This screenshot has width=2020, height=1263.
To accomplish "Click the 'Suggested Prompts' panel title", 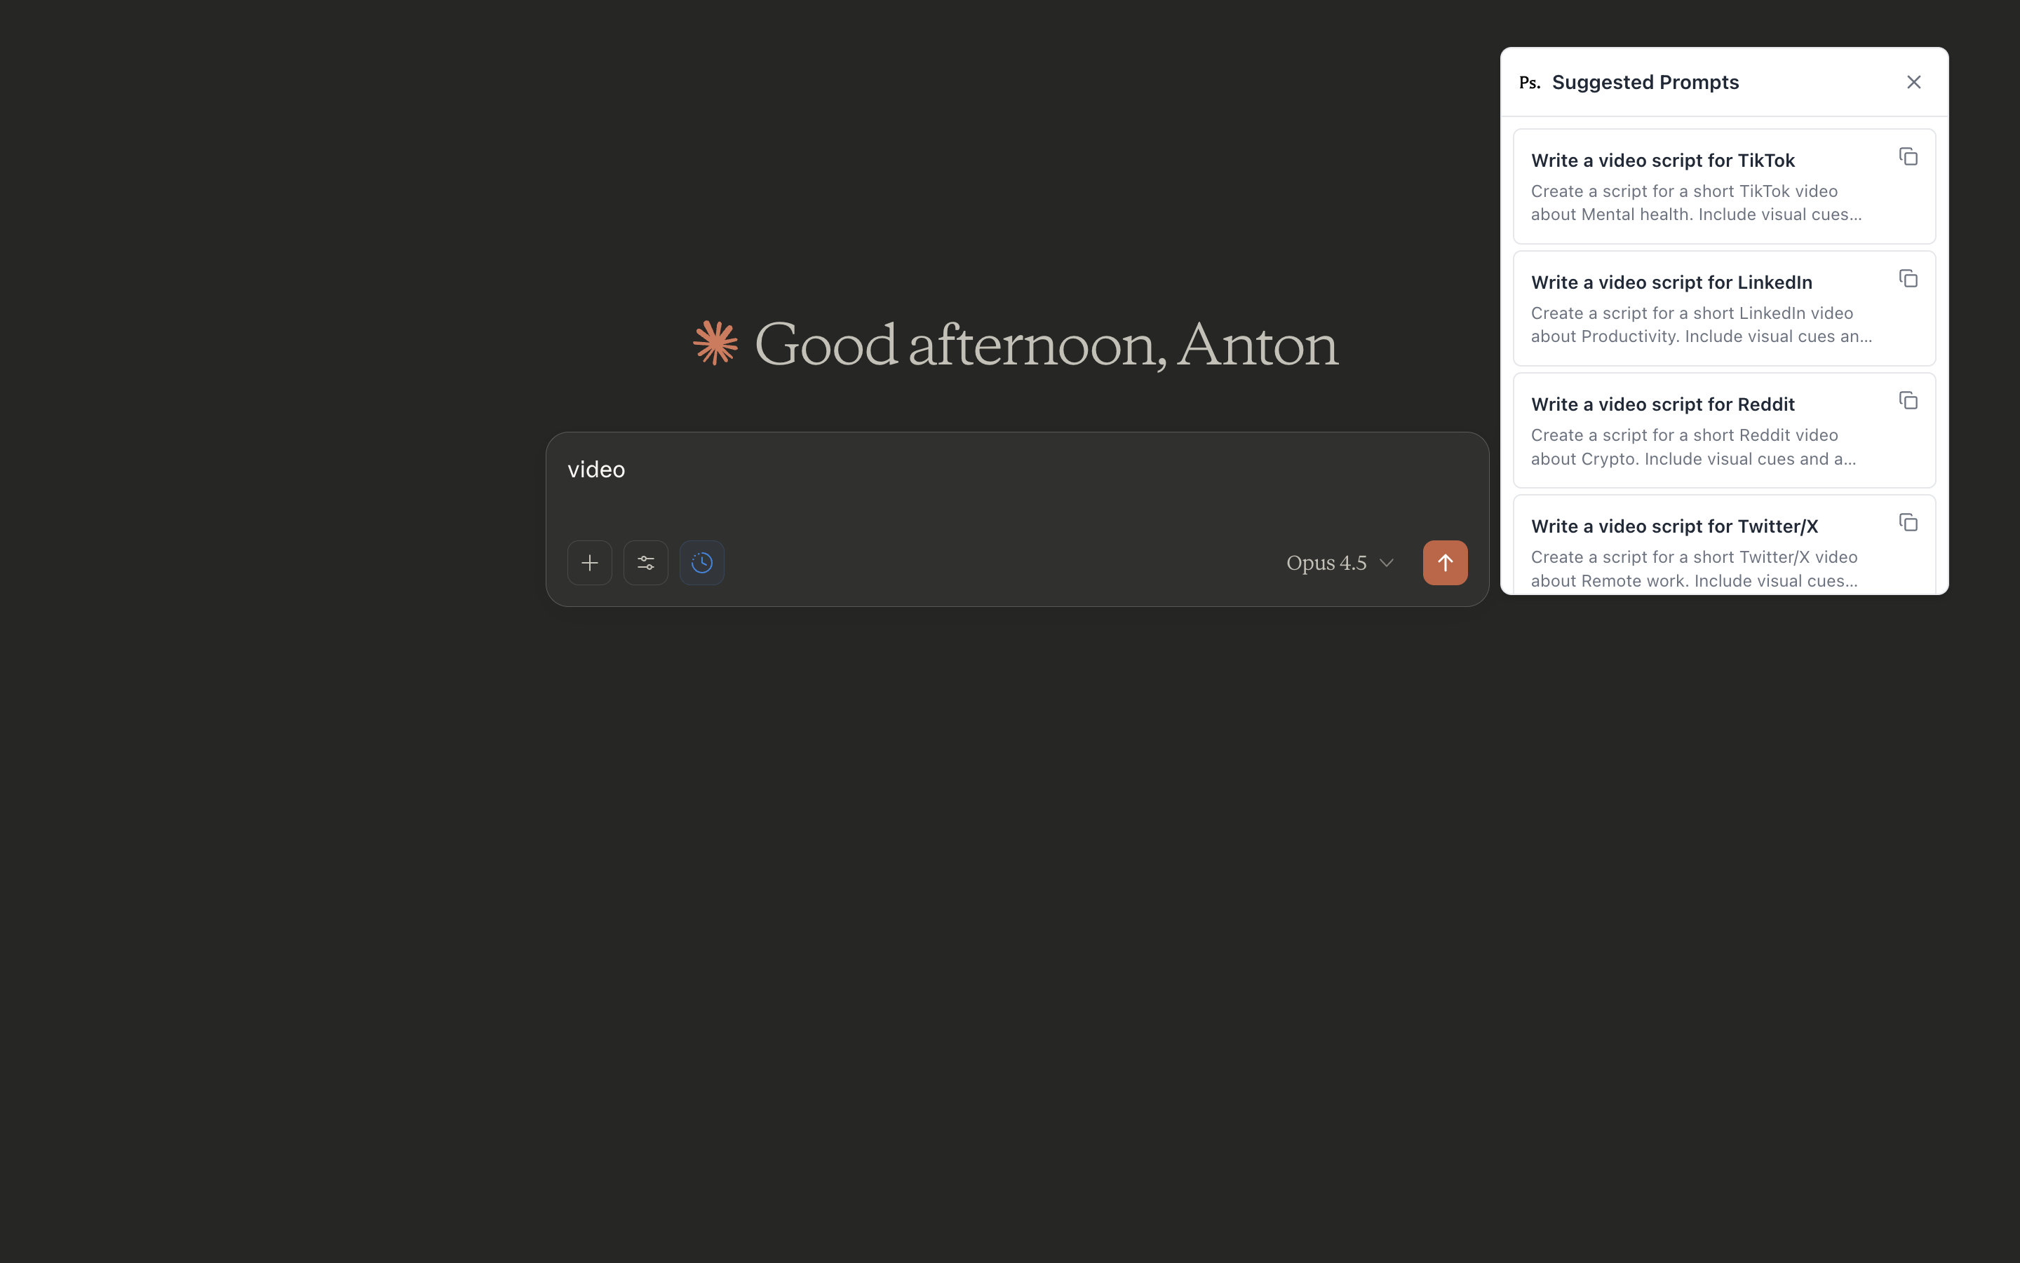I will coord(1645,82).
